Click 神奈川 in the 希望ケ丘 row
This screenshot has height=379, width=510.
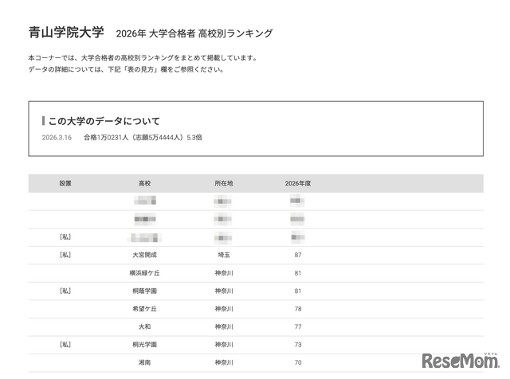pyautogui.click(x=224, y=309)
